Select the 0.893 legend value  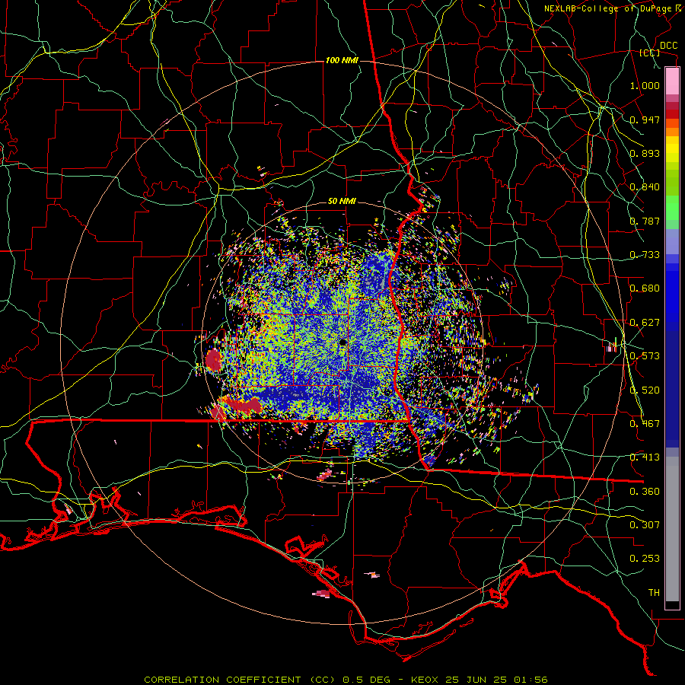click(645, 153)
